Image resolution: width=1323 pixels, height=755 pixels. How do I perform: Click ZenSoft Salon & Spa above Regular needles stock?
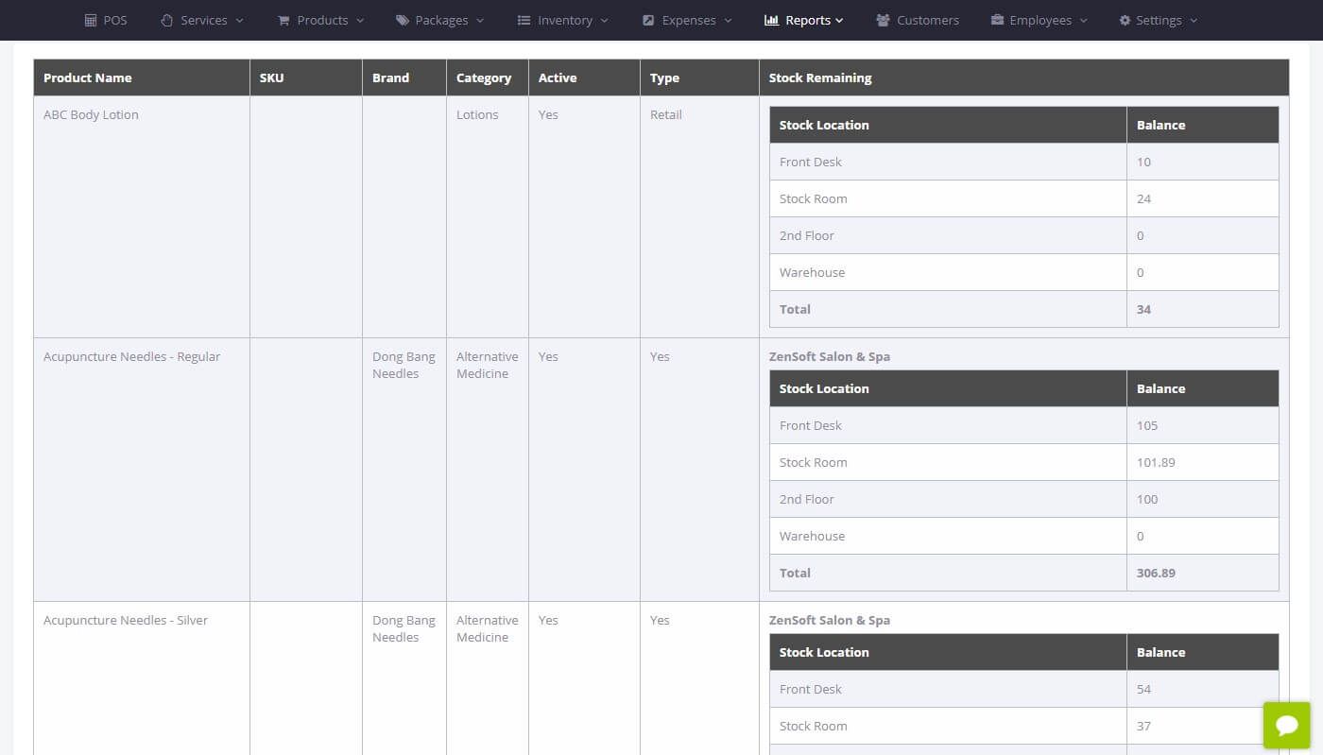[x=830, y=356]
